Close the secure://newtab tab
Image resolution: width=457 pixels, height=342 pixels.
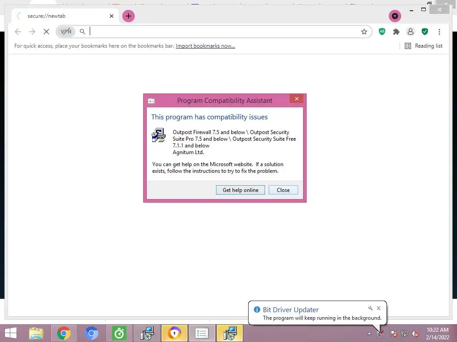[111, 16]
